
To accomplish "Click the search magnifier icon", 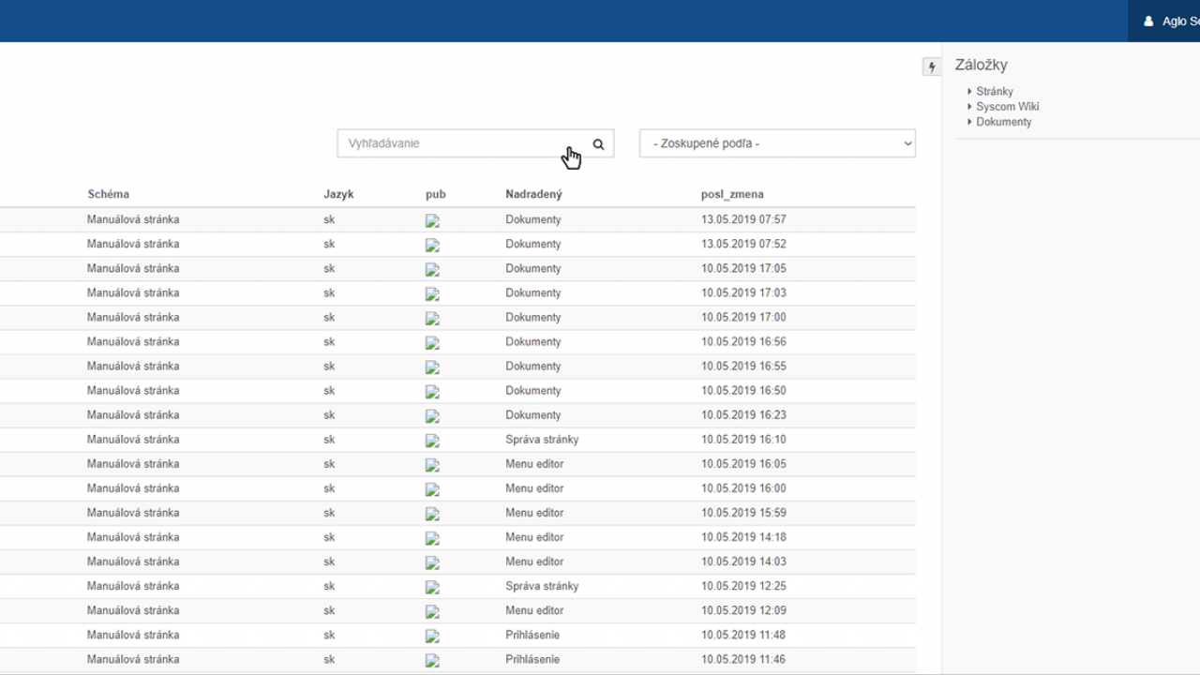I will click(598, 144).
